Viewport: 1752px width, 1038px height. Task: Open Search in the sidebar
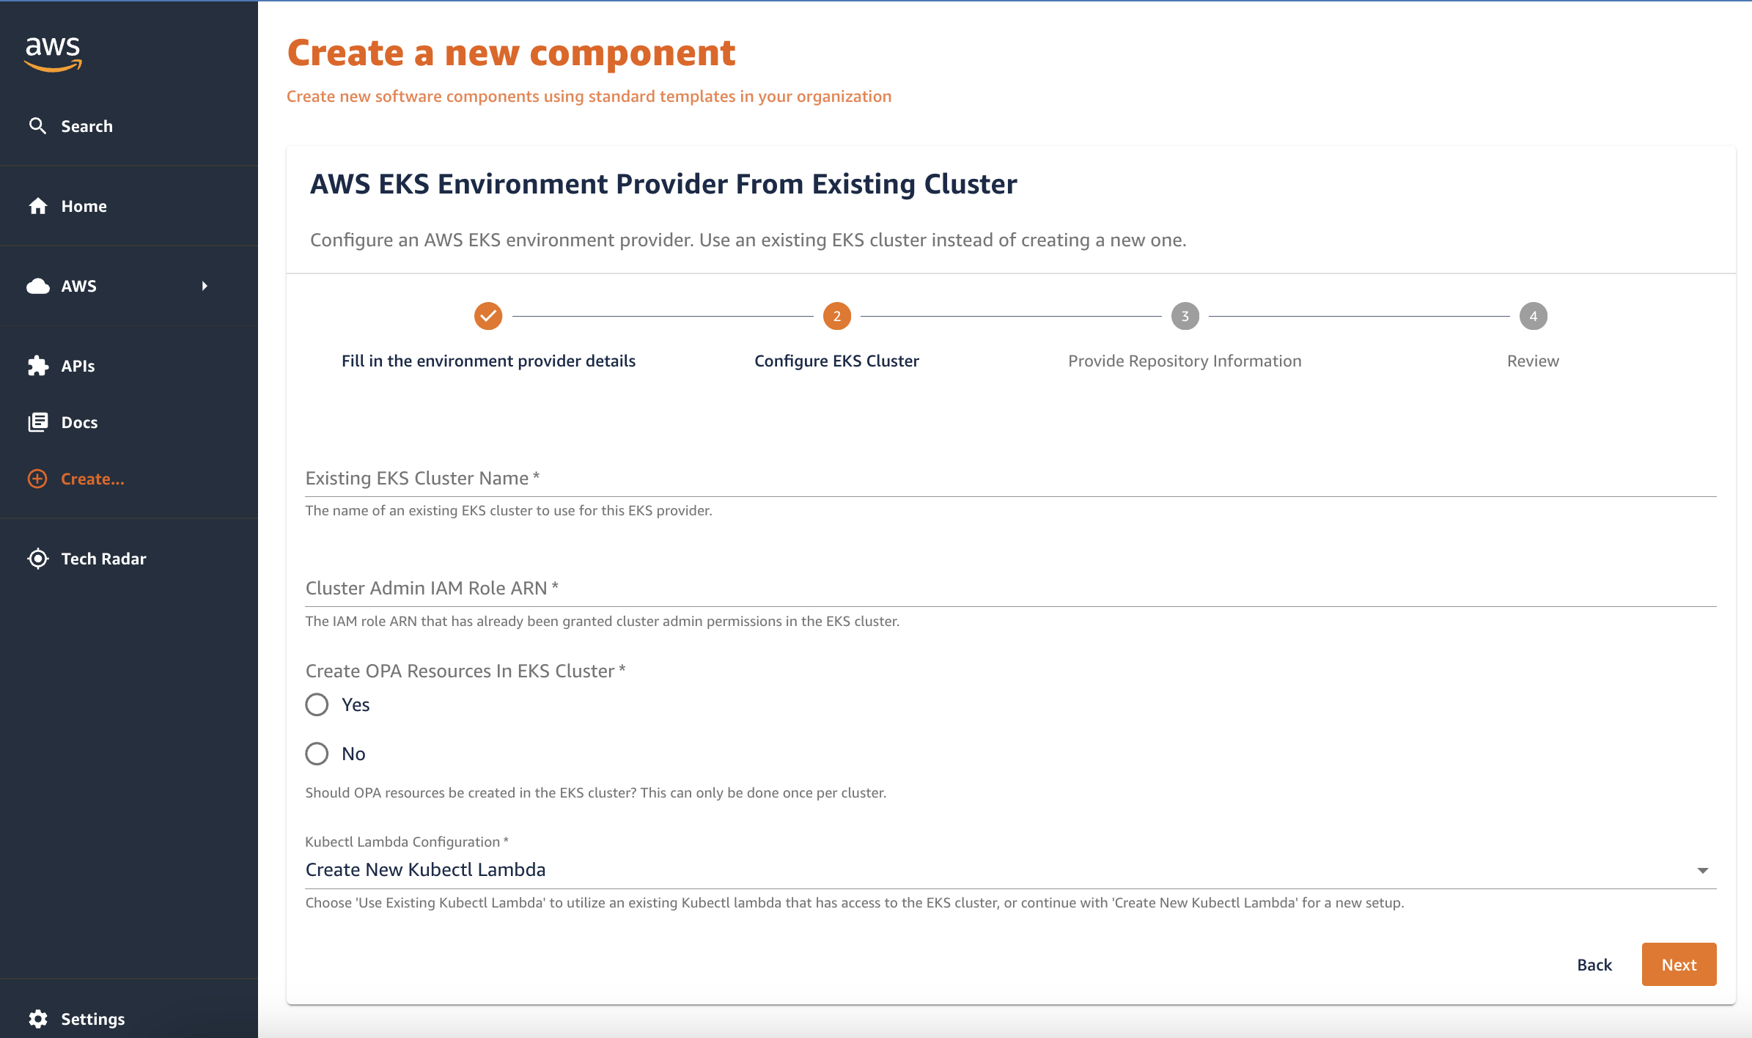click(129, 126)
